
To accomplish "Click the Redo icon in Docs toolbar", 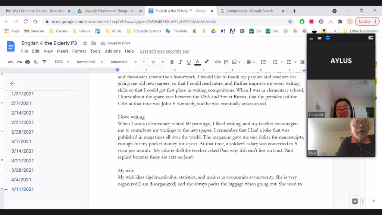I will 19,62.
